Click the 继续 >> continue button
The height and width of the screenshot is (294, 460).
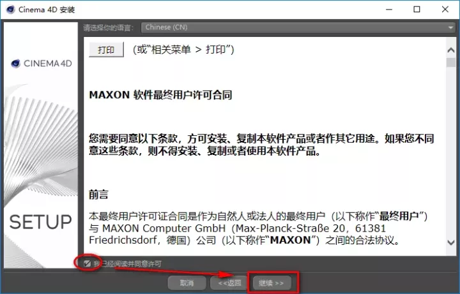272,283
